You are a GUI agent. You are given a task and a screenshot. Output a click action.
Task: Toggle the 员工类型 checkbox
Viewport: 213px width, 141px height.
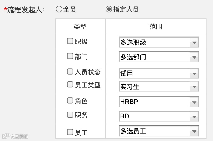70,85
